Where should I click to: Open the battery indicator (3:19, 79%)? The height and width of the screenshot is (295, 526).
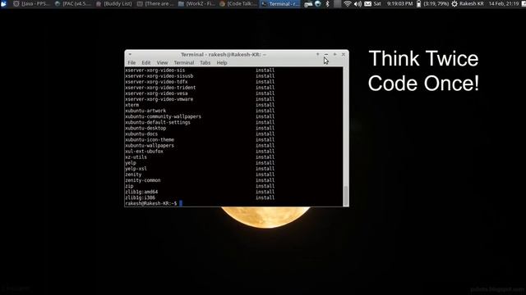(432, 3)
